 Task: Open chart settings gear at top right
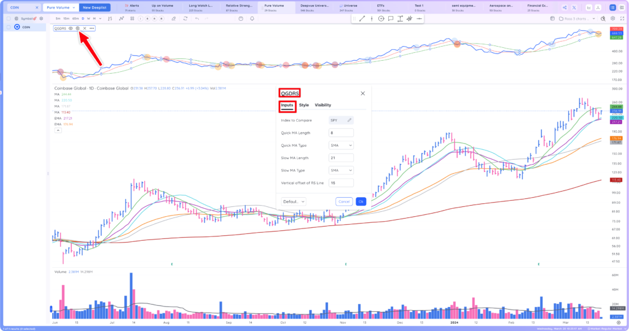612,18
